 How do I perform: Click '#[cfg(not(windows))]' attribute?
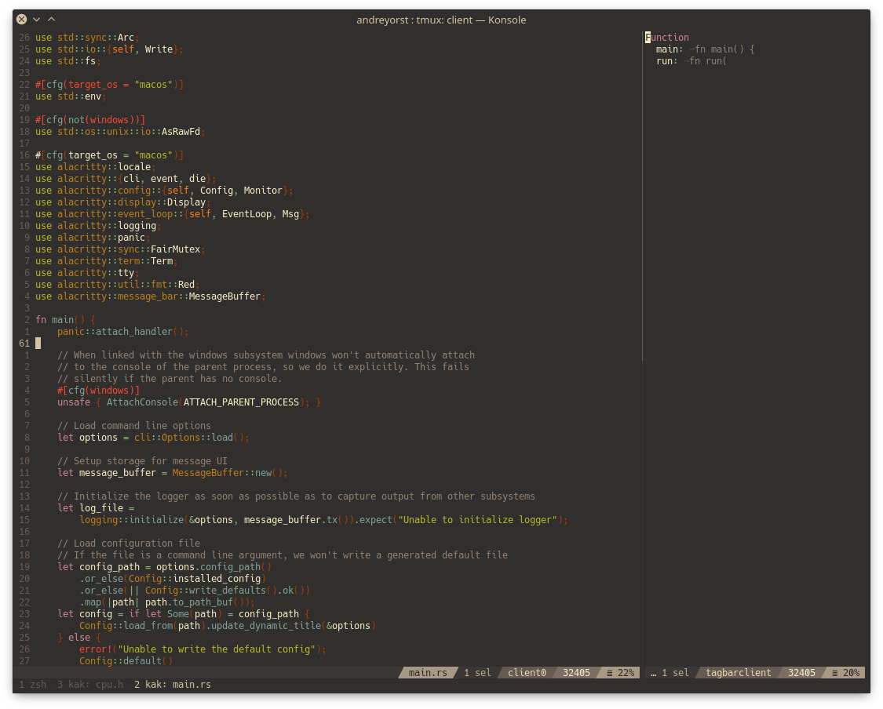[x=90, y=120]
